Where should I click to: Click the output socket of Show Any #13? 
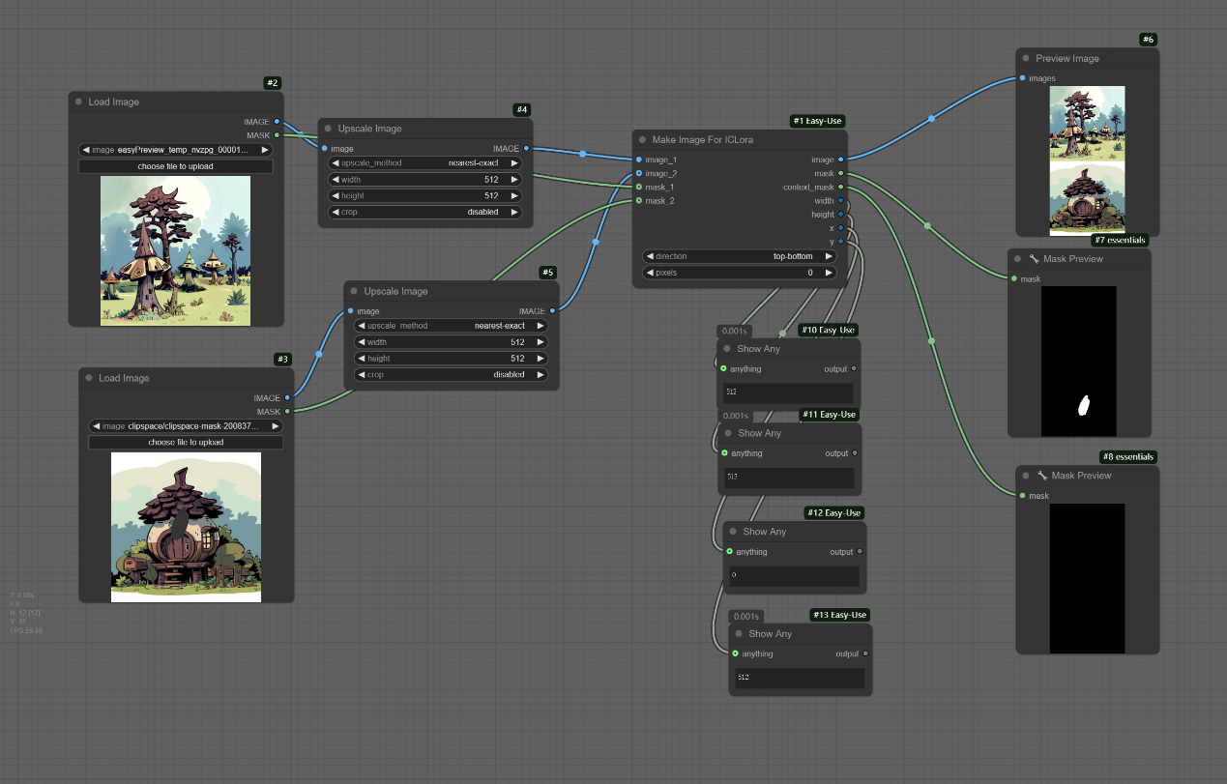point(864,653)
